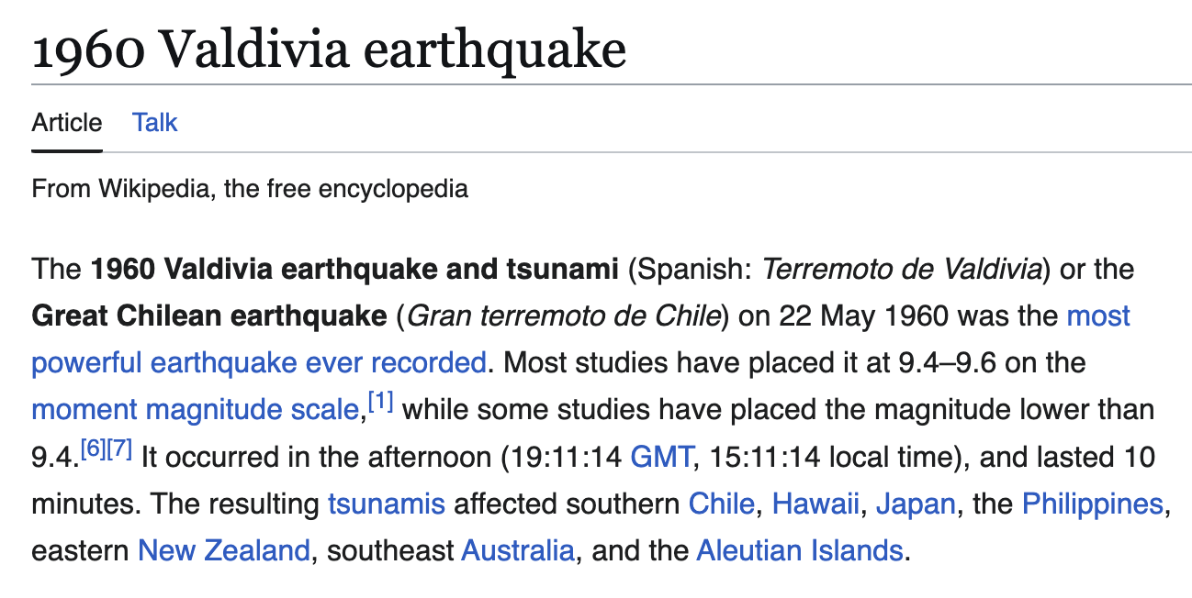Viewport: 1192px width, 598px height.
Task: Navigate to the Aleutian Islands link
Action: [799, 551]
